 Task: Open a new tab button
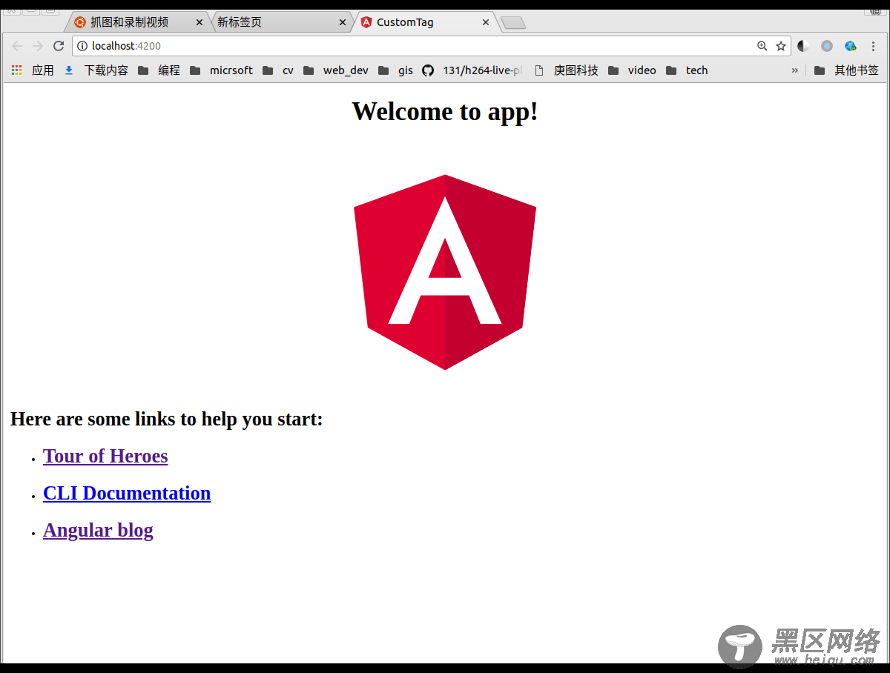pyautogui.click(x=513, y=23)
